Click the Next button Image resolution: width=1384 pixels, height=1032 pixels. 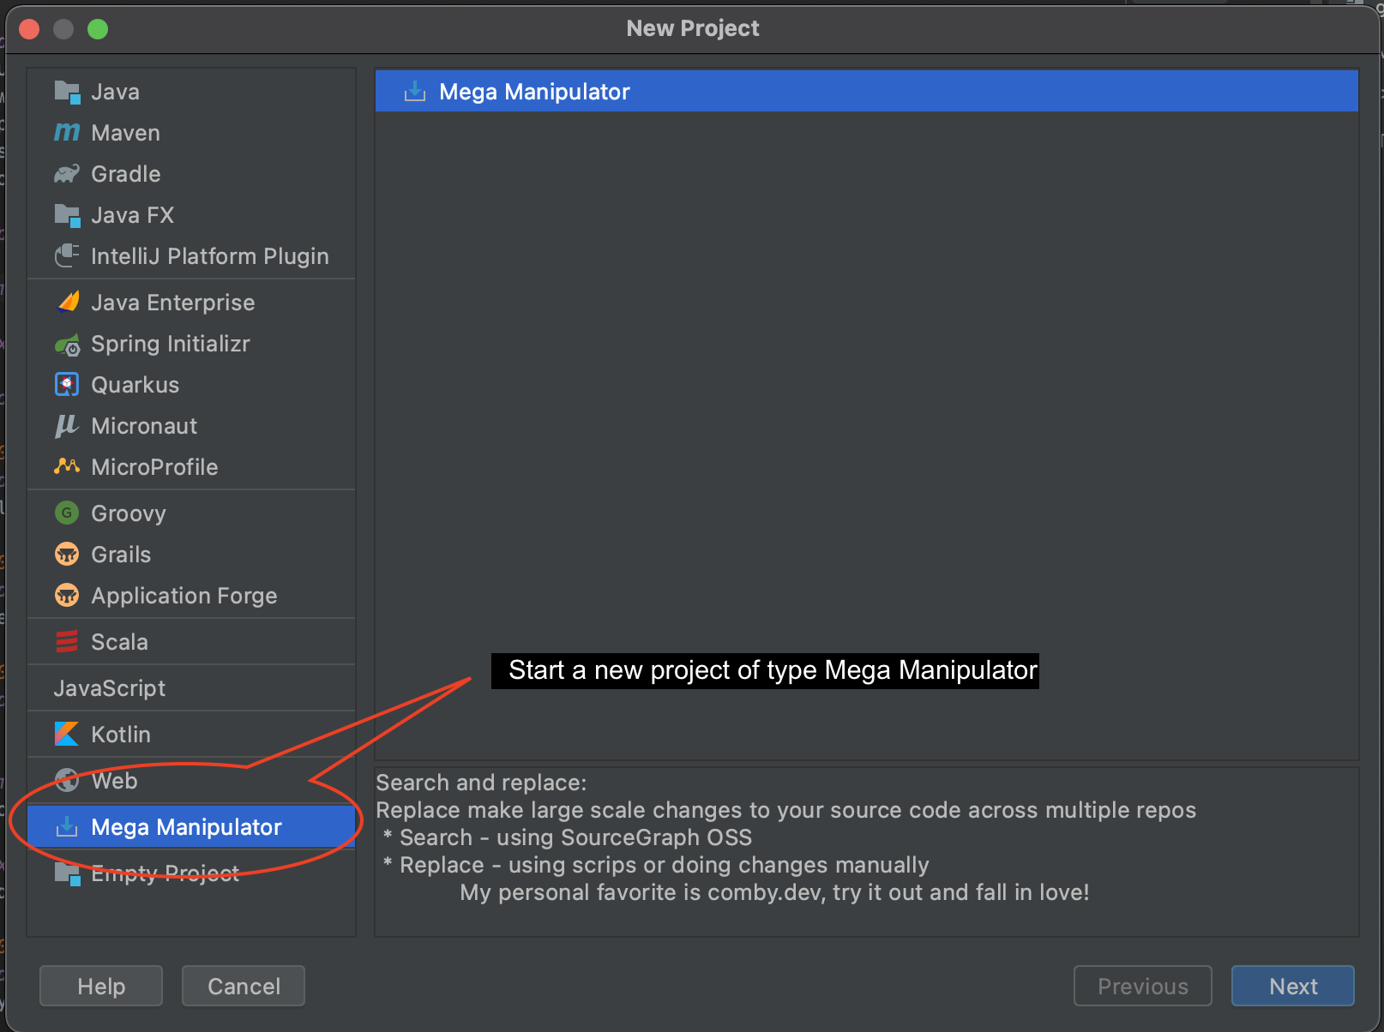[x=1293, y=986]
